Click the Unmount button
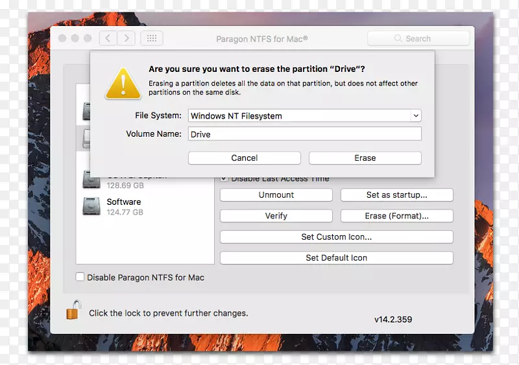The width and height of the screenshot is (519, 365). point(276,195)
